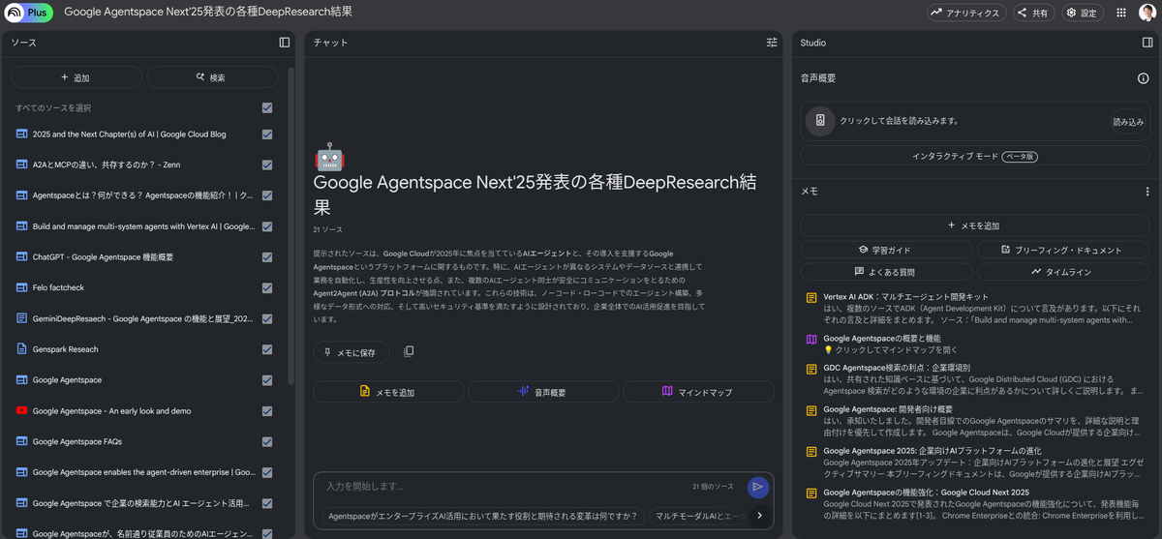Click the NotebookLM logo icon
This screenshot has height=539, width=1162.
click(15, 12)
